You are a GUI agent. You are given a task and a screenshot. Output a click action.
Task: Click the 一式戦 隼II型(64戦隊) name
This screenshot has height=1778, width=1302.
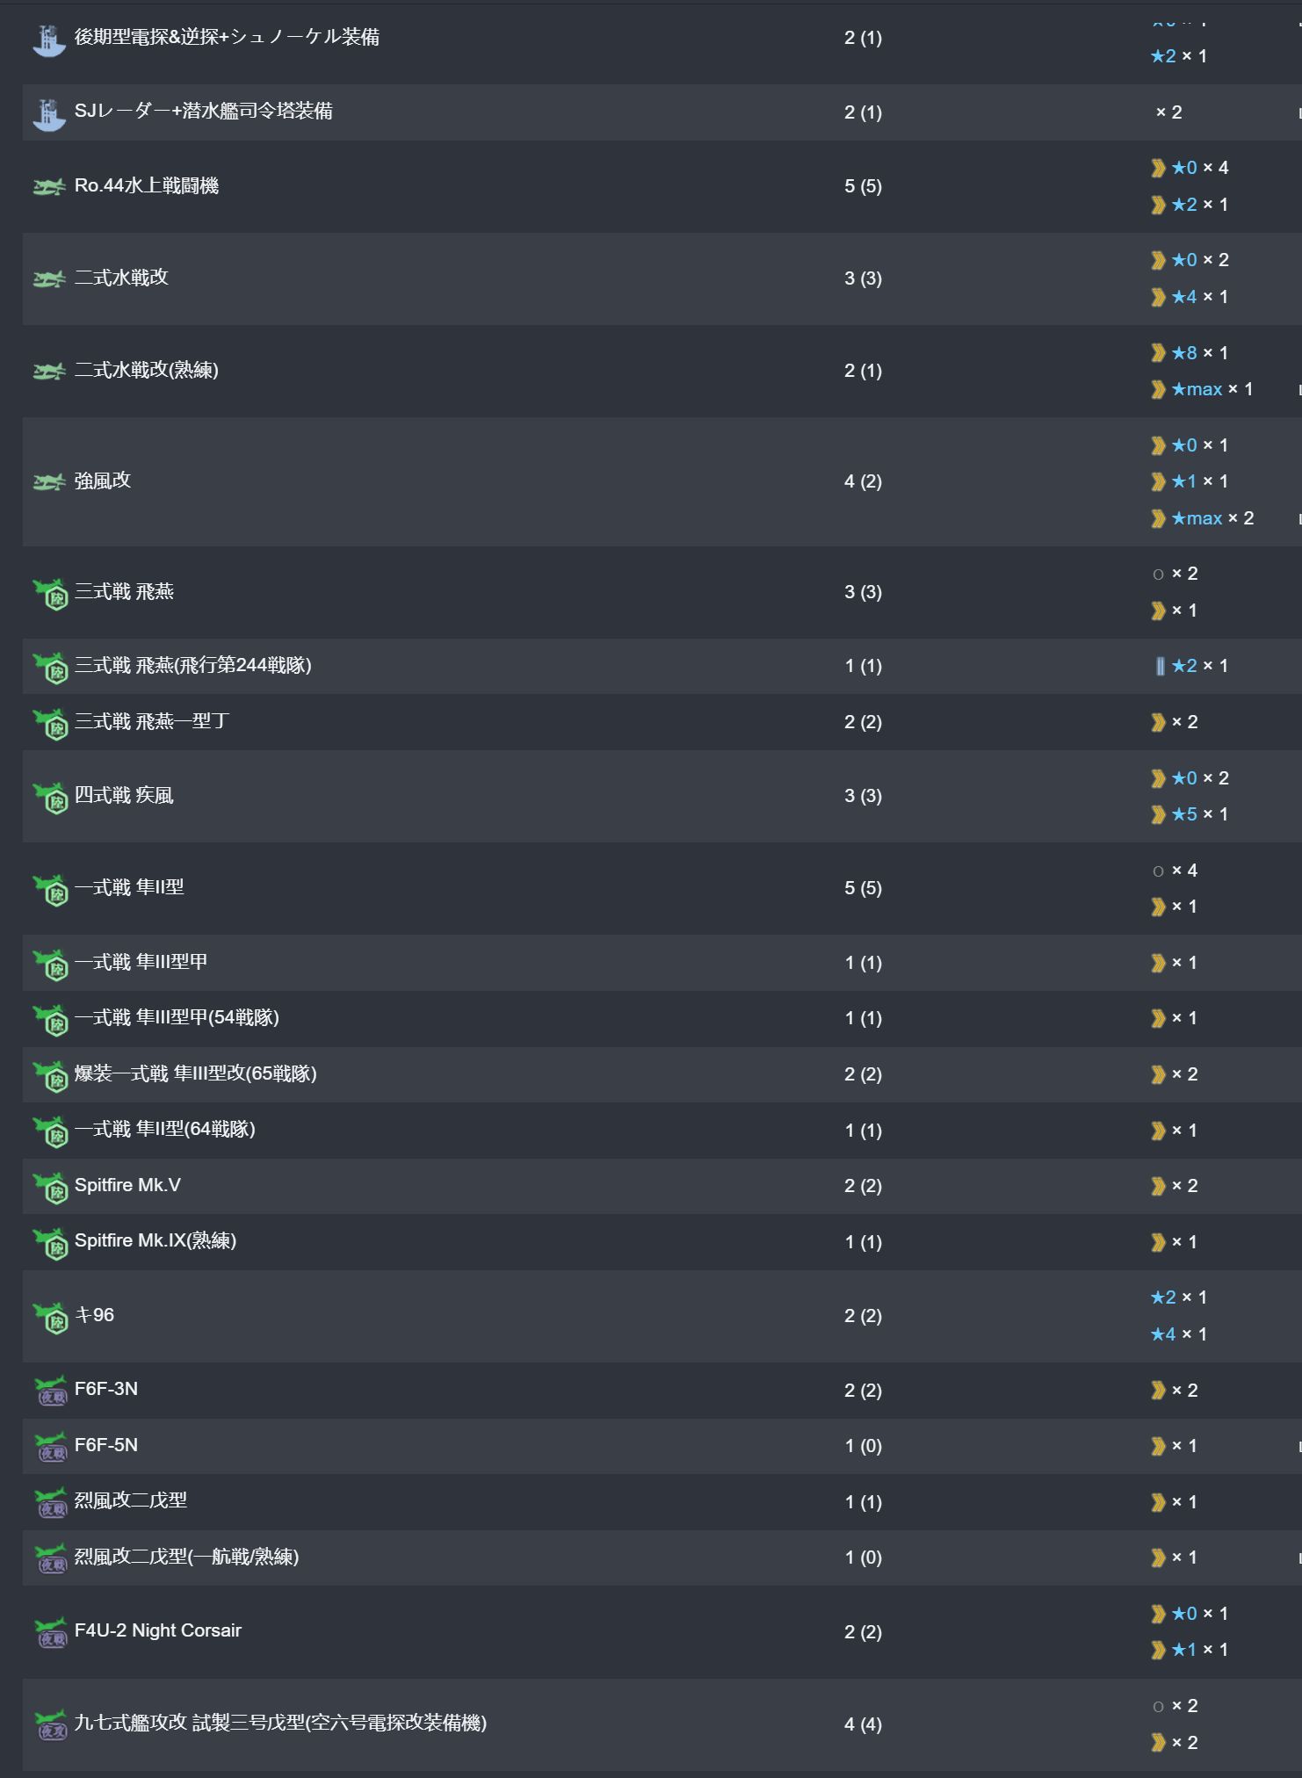tap(164, 1130)
